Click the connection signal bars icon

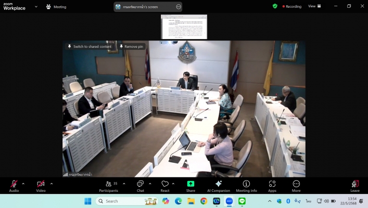click(x=66, y=175)
